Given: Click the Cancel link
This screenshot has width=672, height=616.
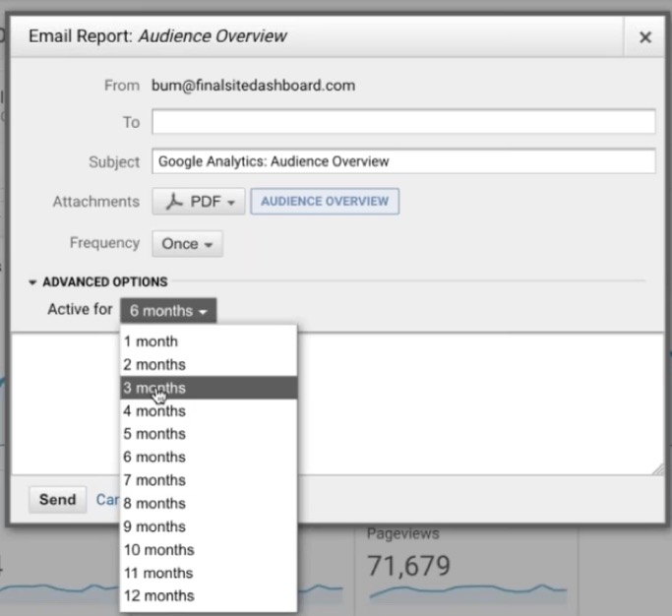Looking at the screenshot, I should click(107, 500).
